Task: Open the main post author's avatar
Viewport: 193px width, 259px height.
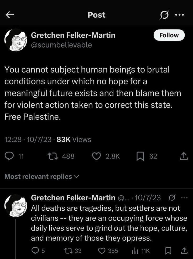Action: tap(16, 40)
